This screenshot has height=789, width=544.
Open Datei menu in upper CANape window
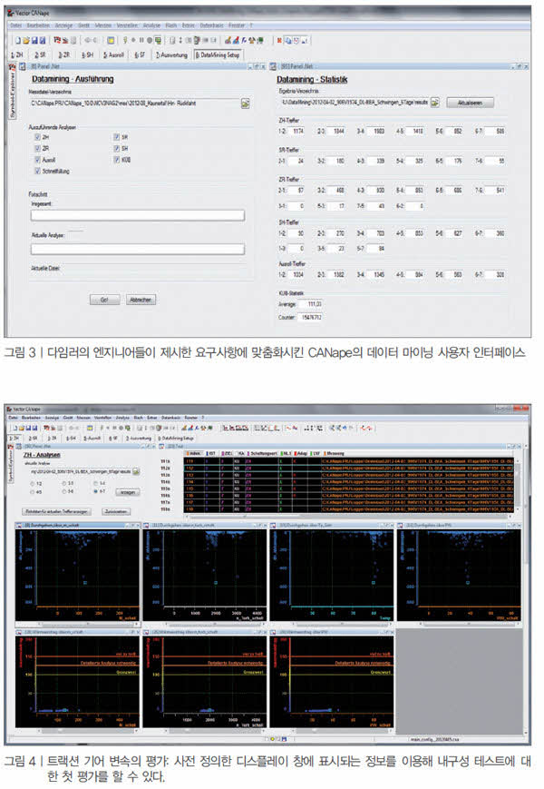[16, 25]
